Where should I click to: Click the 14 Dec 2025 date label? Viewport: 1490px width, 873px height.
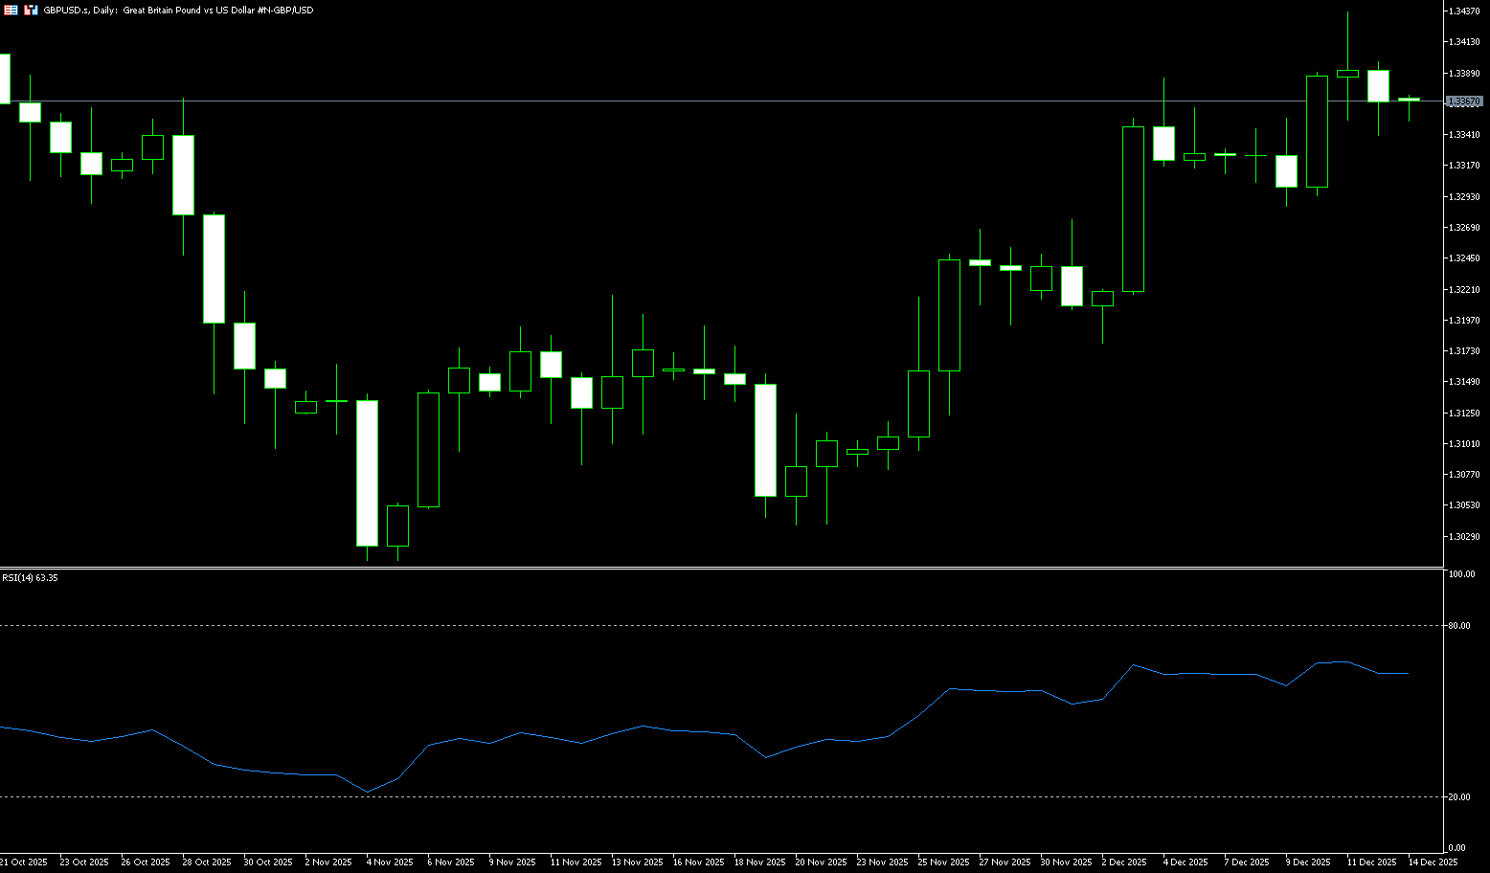point(1434,862)
